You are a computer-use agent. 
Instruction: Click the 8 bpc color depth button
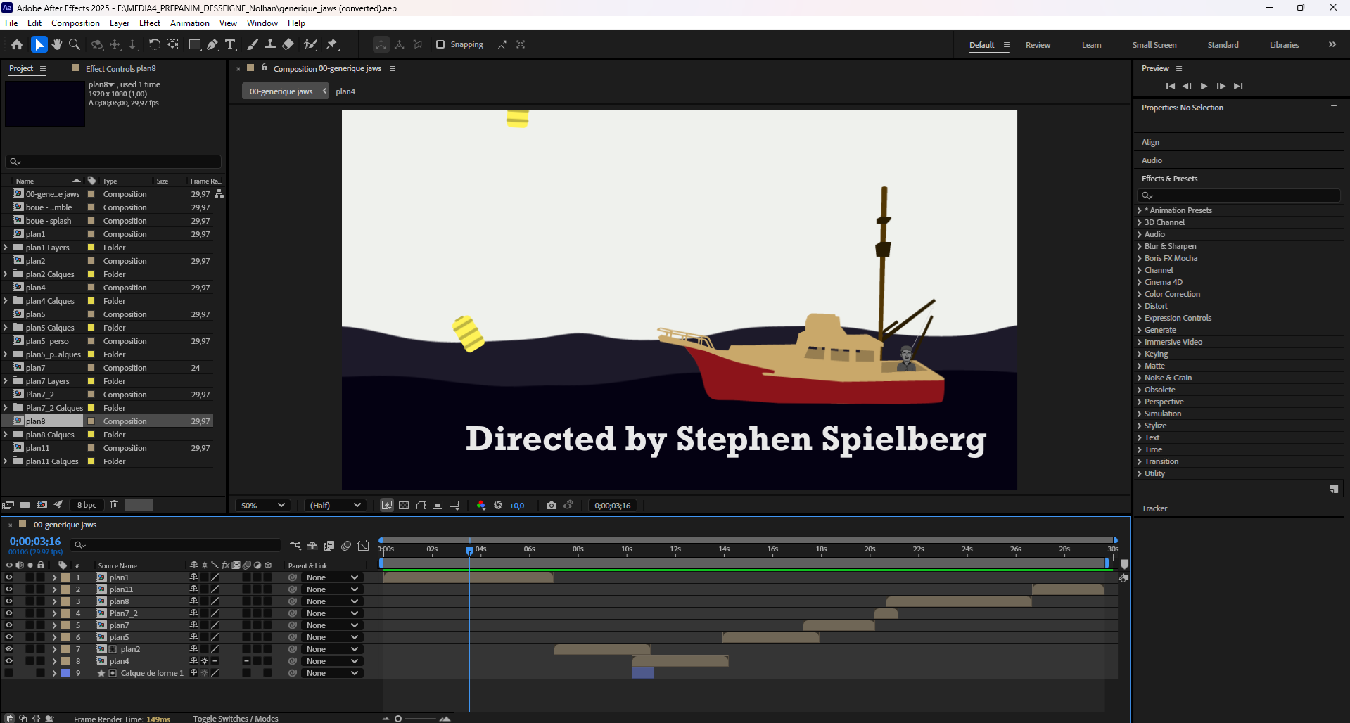(x=87, y=505)
